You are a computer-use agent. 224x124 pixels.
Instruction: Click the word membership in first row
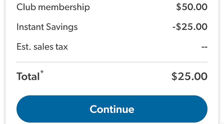pyautogui.click(x=64, y=7)
